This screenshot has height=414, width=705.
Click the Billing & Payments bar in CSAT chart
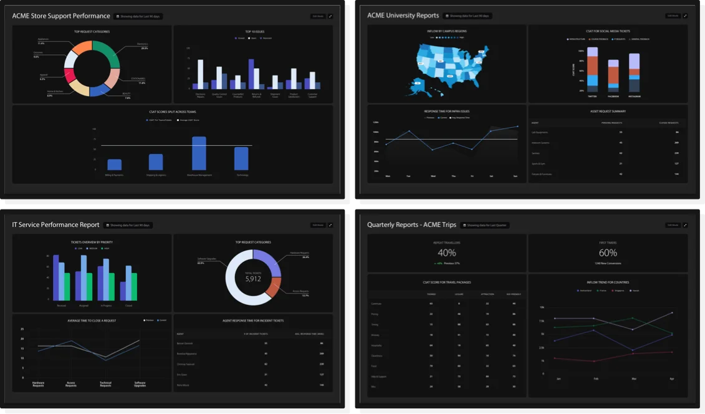coord(114,165)
